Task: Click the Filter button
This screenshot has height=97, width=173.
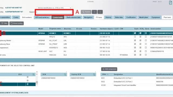Action: tap(4, 23)
